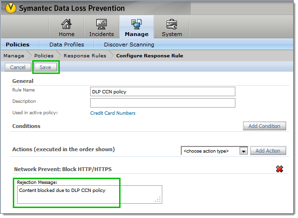Open the Incidents monitor icon
The width and height of the screenshot is (298, 218).
[x=101, y=25]
